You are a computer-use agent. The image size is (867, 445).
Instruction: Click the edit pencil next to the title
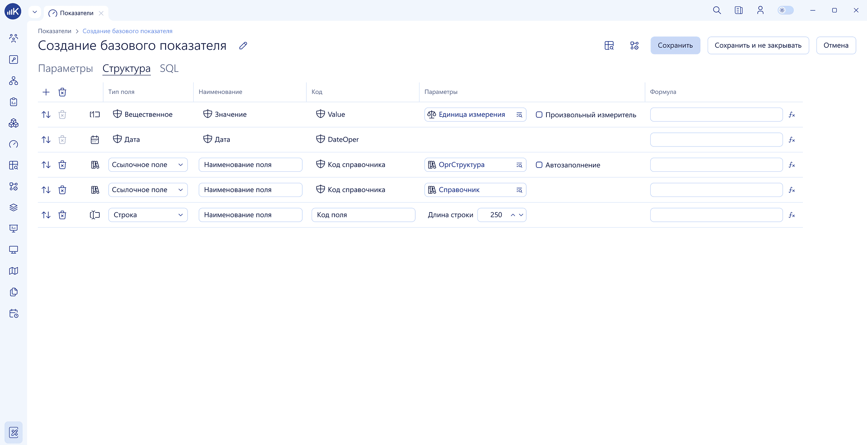(x=243, y=46)
